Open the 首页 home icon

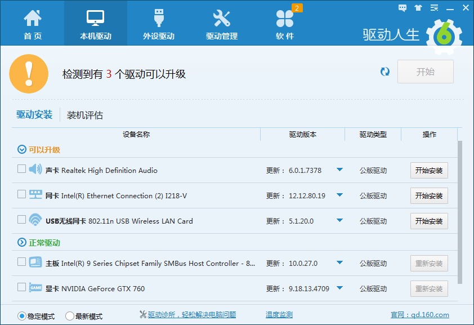point(32,18)
